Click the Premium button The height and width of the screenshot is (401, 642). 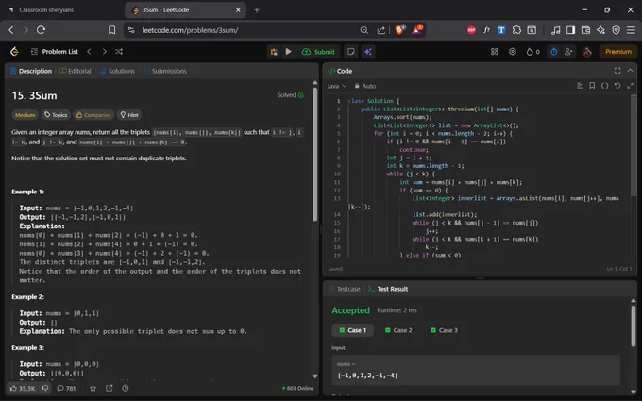pos(618,52)
